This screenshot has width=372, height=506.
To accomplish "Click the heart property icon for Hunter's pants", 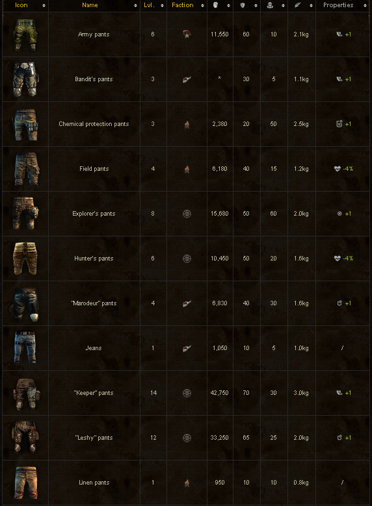I will [337, 259].
